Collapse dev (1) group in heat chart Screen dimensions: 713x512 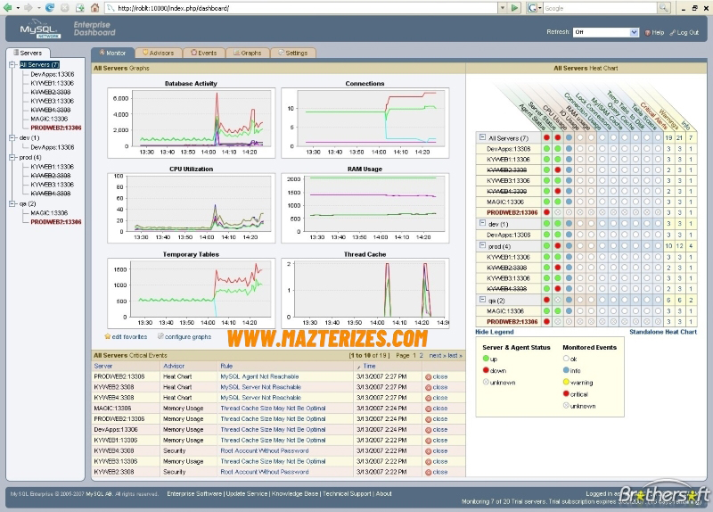click(x=482, y=222)
